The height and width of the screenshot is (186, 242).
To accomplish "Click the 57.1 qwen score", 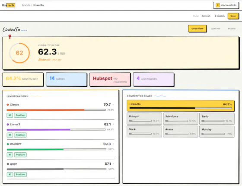I will (x=108, y=164).
